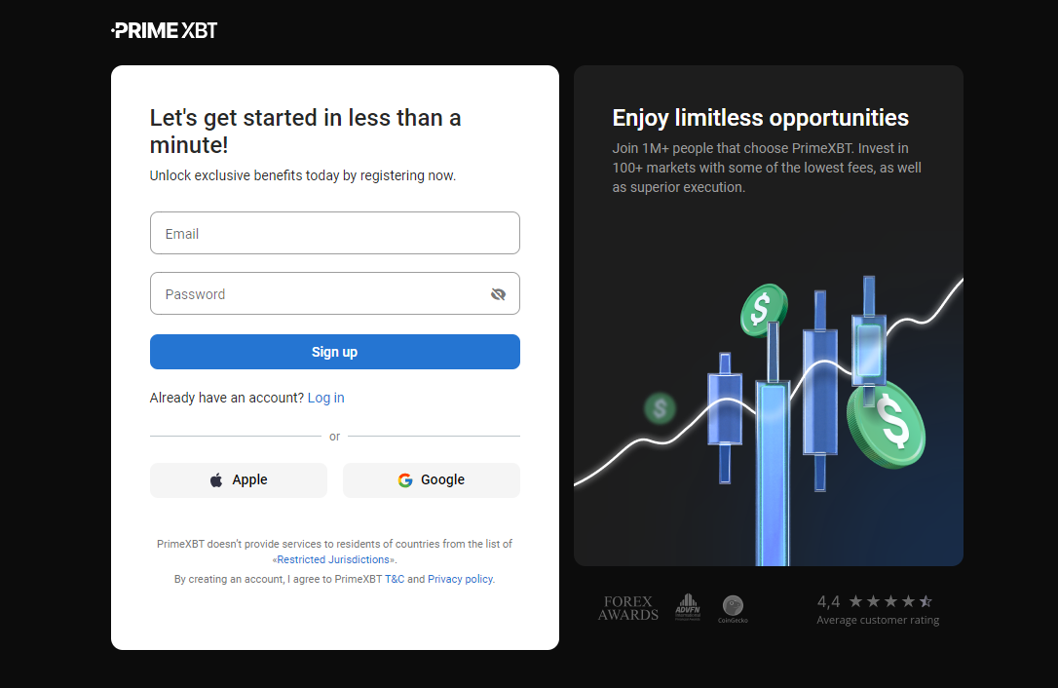Focus the Password input field
The height and width of the screenshot is (688, 1058).
point(335,293)
